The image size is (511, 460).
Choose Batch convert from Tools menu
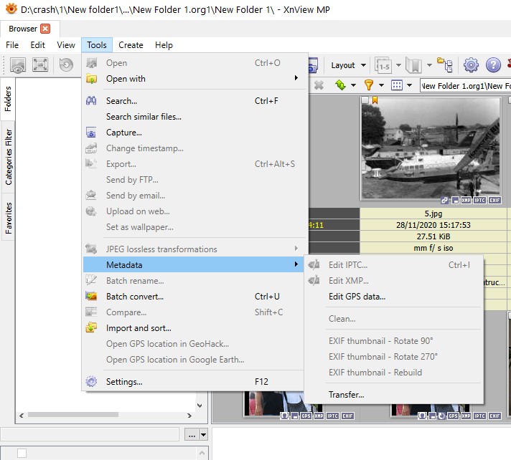(135, 297)
